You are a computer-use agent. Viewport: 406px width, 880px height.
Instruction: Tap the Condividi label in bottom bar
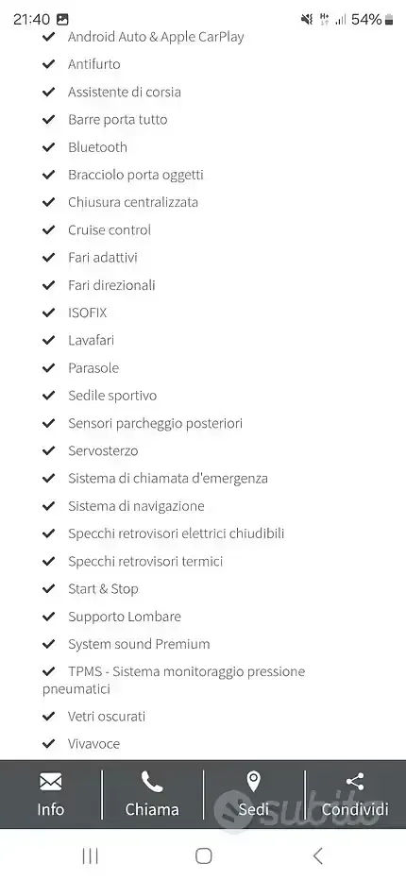355,809
